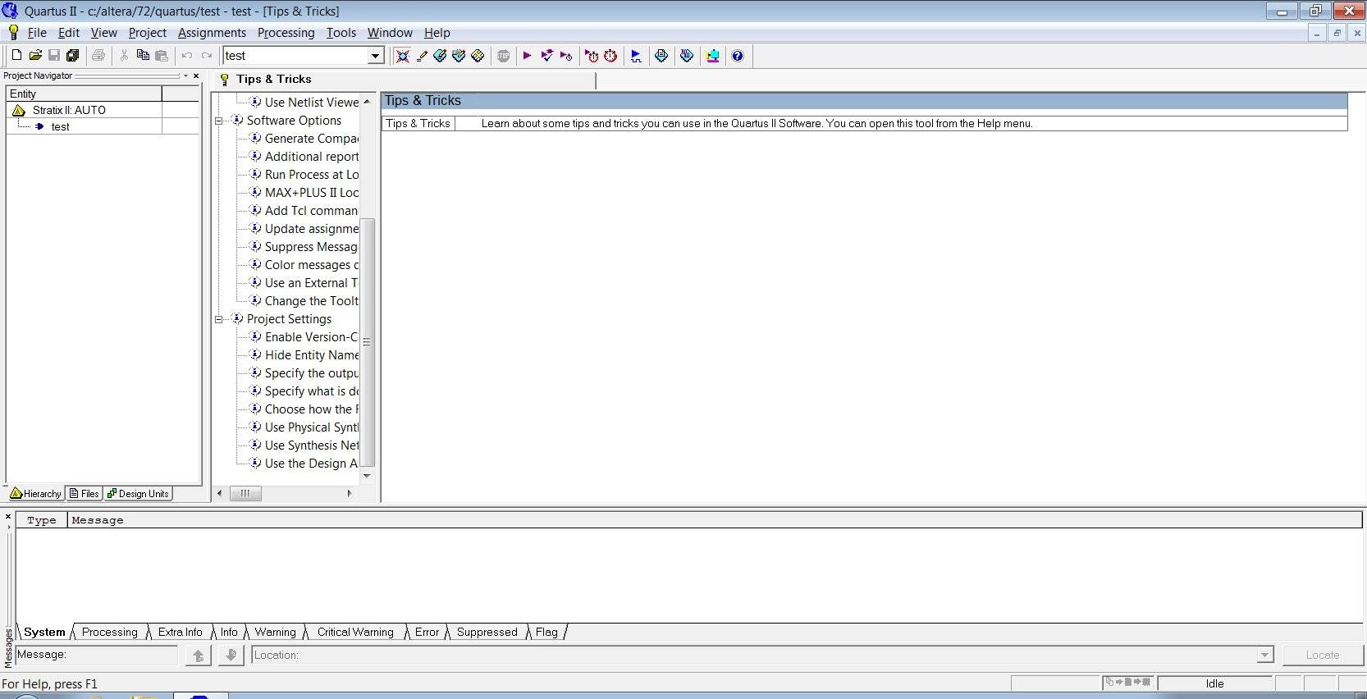Open the Assignments menu
The image size is (1367, 699).
(212, 33)
